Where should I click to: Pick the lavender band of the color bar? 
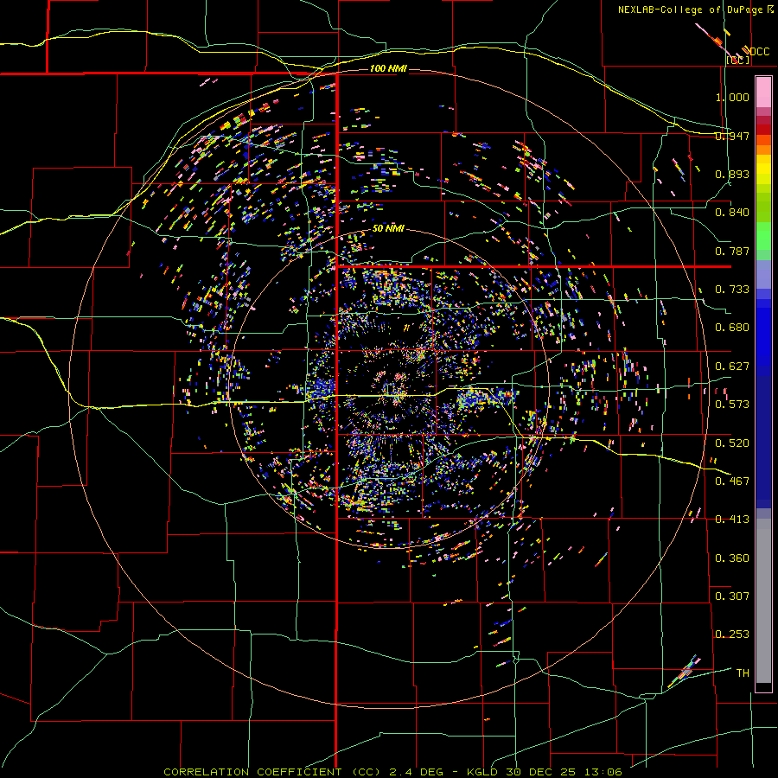tap(763, 274)
